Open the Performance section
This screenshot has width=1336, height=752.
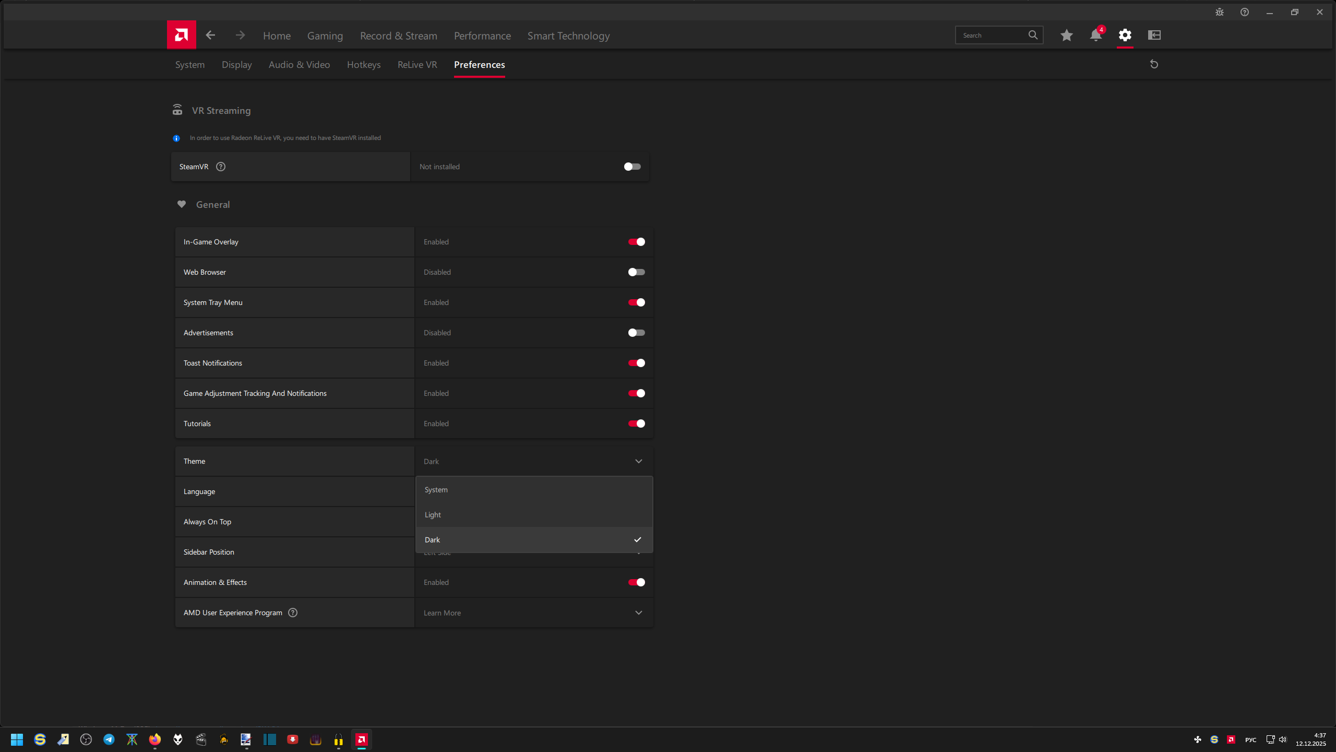coord(482,35)
